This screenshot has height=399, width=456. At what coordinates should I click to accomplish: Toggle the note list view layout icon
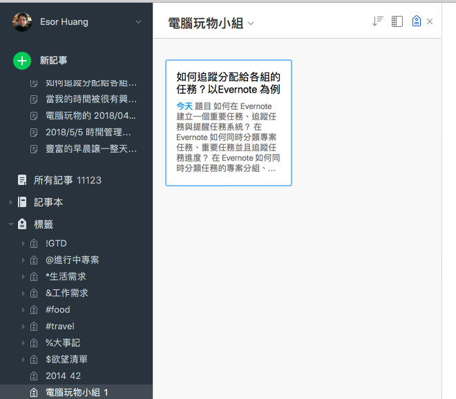coord(397,21)
